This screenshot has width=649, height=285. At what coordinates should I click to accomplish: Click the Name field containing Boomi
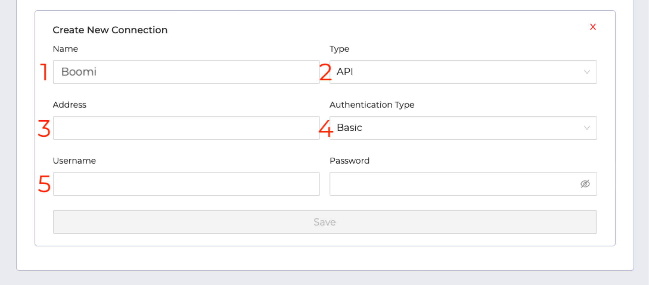click(x=186, y=72)
